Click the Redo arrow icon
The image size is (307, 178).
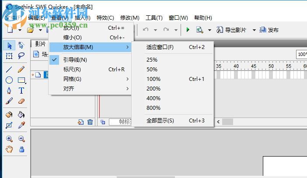pyautogui.click(x=166, y=30)
